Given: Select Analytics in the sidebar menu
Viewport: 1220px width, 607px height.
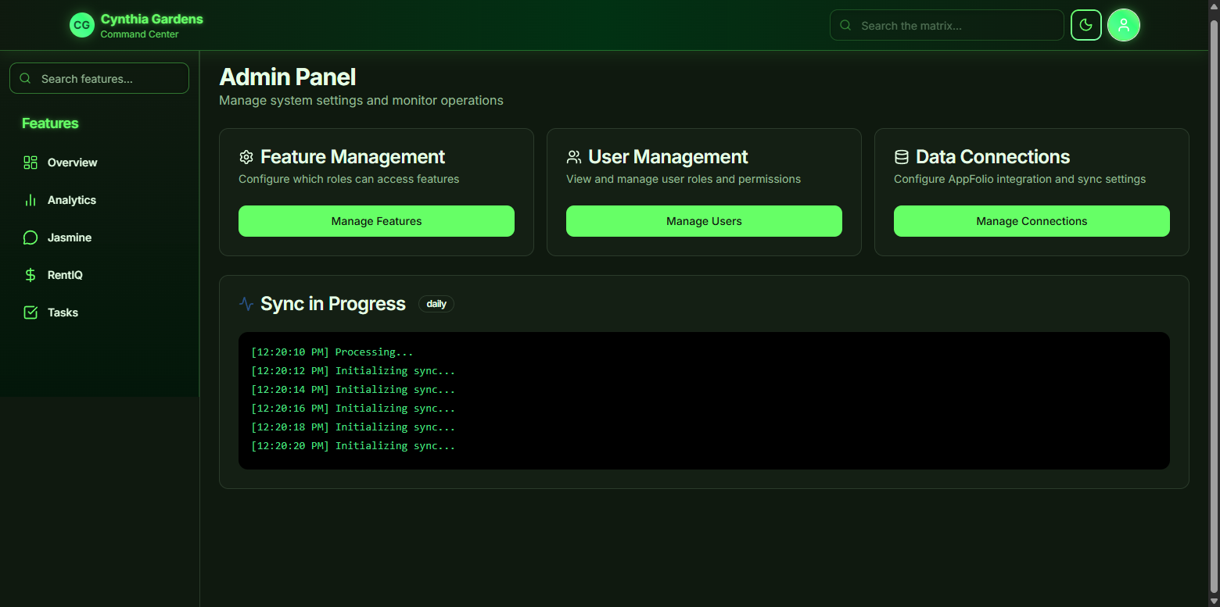Looking at the screenshot, I should point(72,200).
